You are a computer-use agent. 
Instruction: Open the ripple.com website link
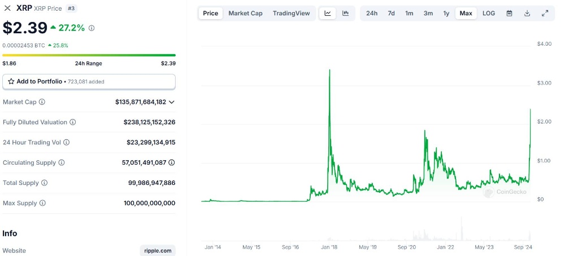158,250
